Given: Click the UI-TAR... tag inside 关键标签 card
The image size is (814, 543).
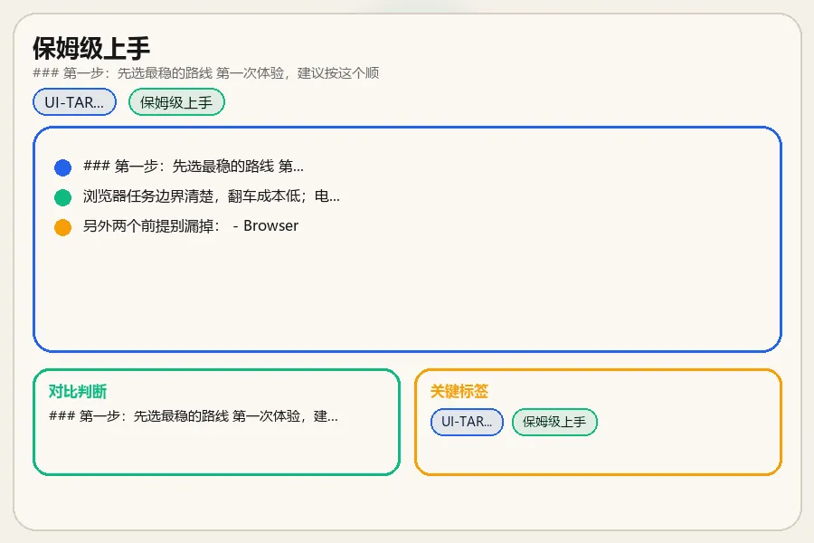Looking at the screenshot, I should [x=467, y=422].
